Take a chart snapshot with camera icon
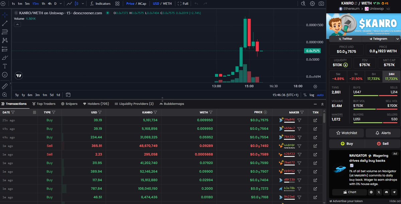 (321, 4)
